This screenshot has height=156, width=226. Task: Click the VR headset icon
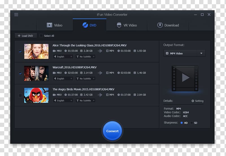[119, 25]
